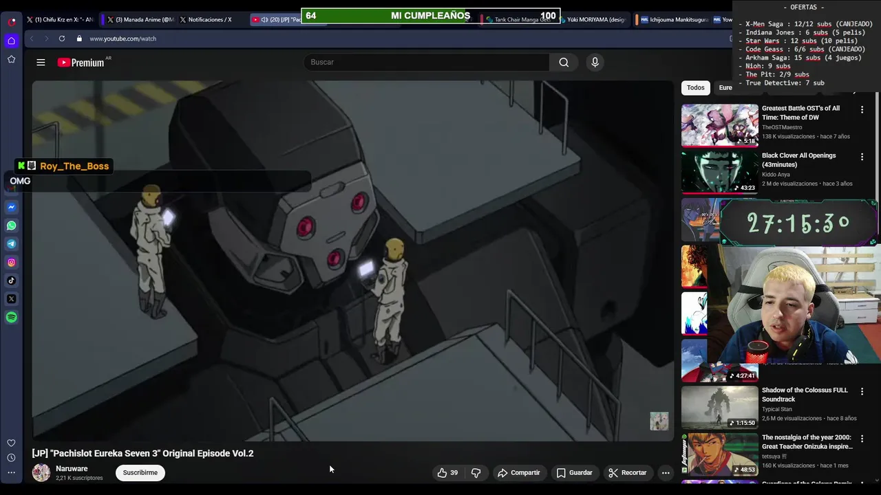Click the highlighted home sidebar icon
This screenshot has width=881, height=495.
[11, 41]
